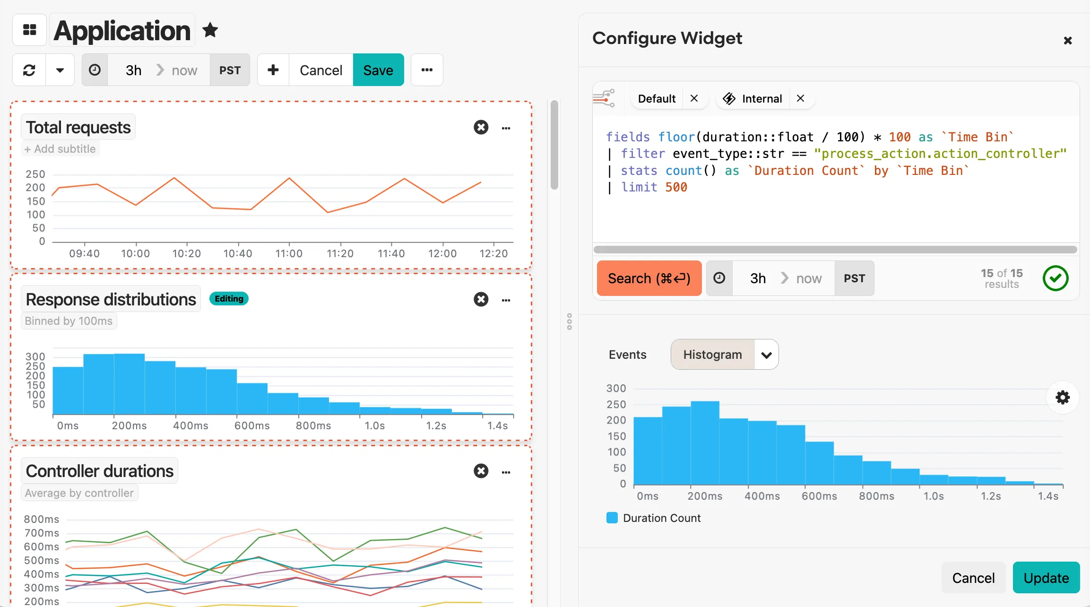1090x607 pixels.
Task: Open the clock icon time range picker
Action: pyautogui.click(x=95, y=69)
